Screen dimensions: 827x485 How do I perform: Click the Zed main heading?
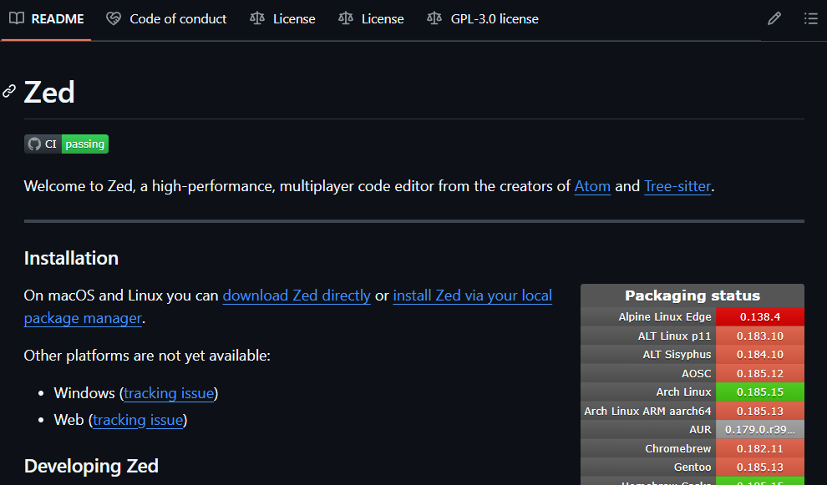49,93
